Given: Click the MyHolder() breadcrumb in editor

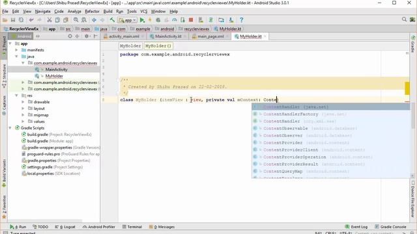Looking at the screenshot, I should (158, 46).
